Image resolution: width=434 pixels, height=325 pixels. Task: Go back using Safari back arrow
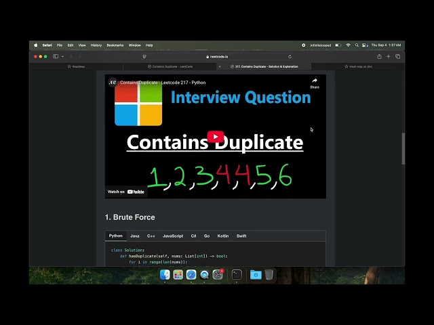pyautogui.click(x=71, y=56)
